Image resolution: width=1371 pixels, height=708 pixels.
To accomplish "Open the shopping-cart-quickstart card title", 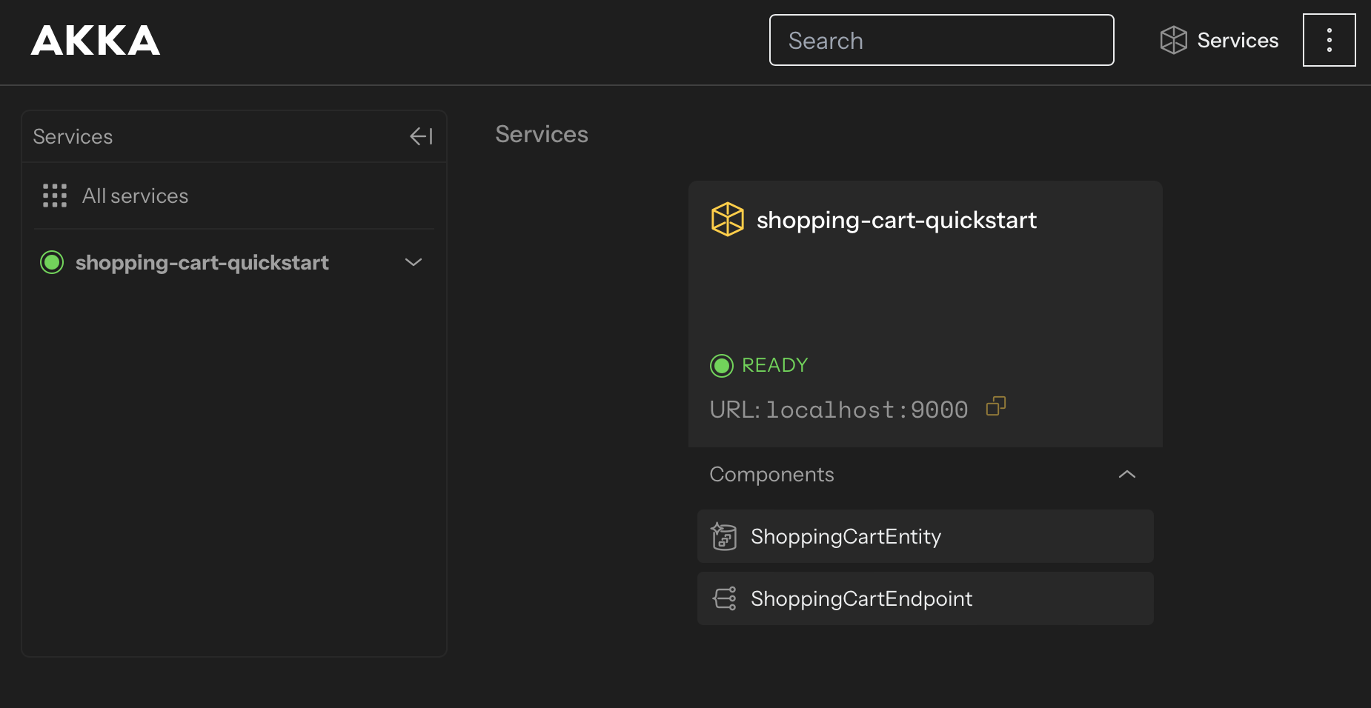I will pos(896,220).
